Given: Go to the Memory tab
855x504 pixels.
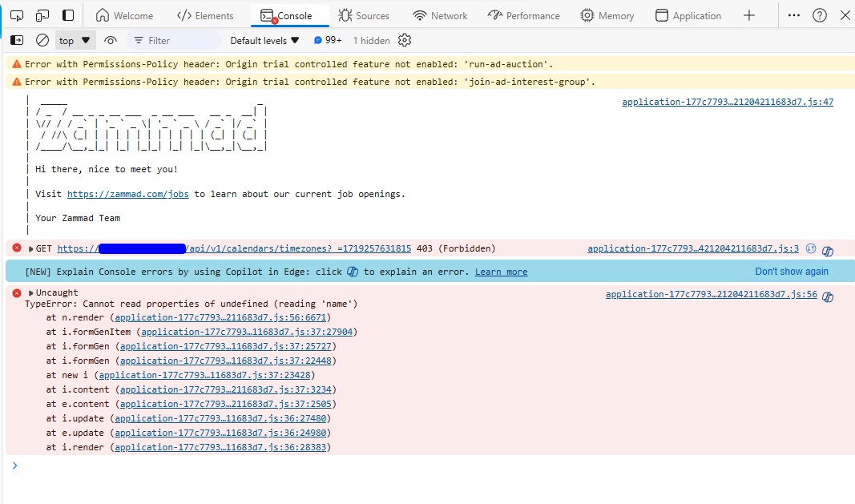Looking at the screenshot, I should click(607, 16).
